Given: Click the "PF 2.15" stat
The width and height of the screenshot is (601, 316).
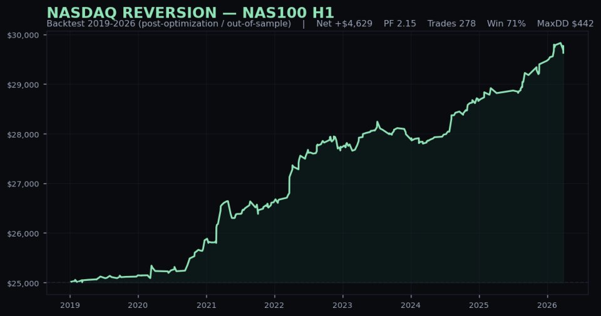Looking at the screenshot, I should click(400, 24).
